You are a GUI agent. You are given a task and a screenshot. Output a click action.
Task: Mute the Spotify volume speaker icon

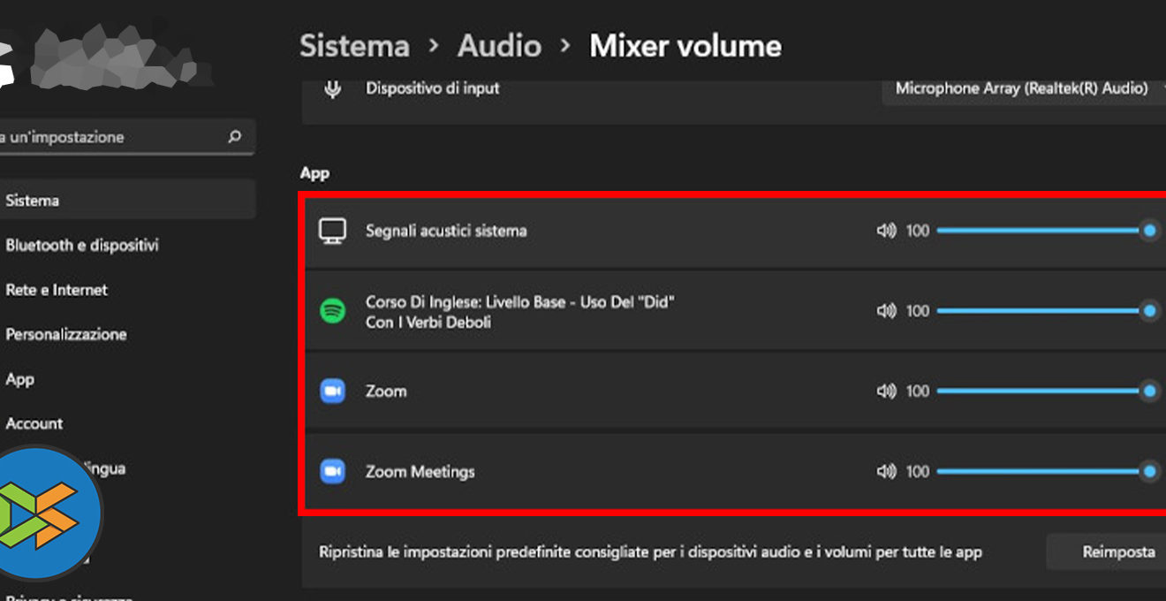(886, 311)
